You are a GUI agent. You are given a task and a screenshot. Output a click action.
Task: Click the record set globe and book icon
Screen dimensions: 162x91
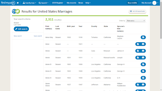[16, 11]
